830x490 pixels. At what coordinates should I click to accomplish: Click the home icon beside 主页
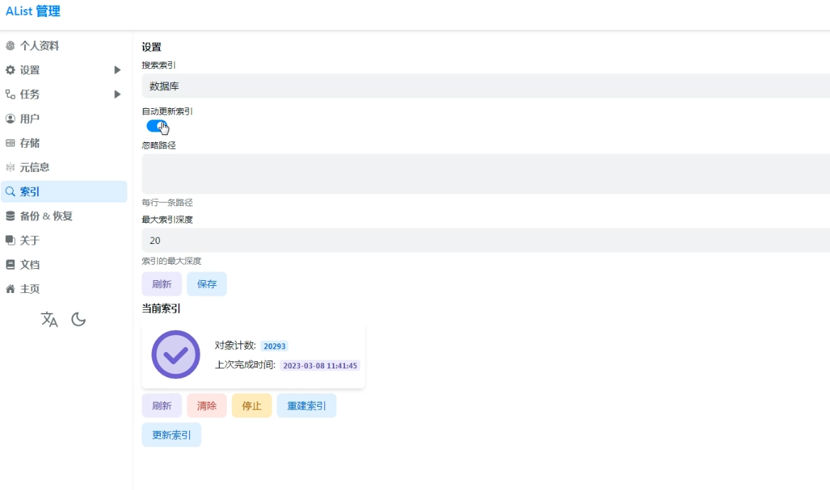10,289
